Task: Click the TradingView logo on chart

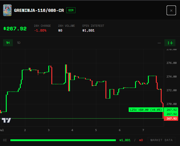Action: pyautogui.click(x=6, y=120)
